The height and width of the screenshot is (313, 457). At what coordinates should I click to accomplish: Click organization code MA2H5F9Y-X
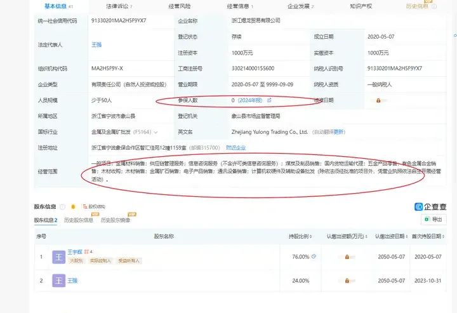(x=107, y=69)
